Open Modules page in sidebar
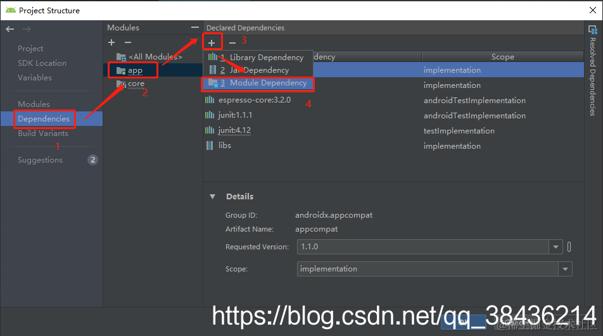Image resolution: width=603 pixels, height=336 pixels. point(34,104)
